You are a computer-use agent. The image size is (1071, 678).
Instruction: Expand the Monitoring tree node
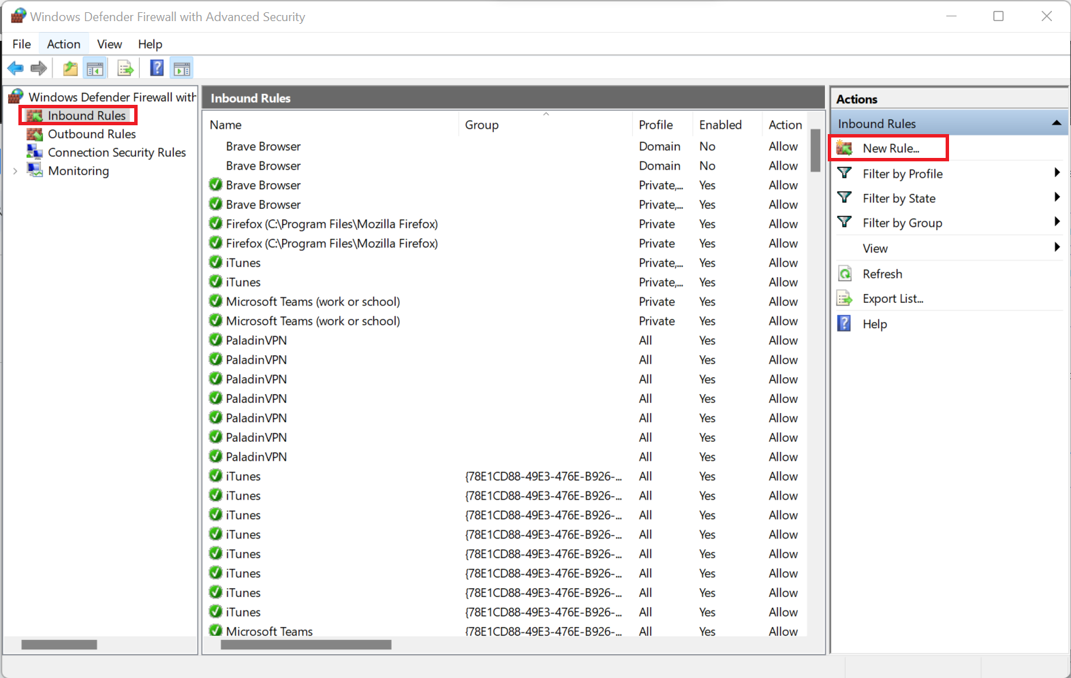tap(15, 171)
